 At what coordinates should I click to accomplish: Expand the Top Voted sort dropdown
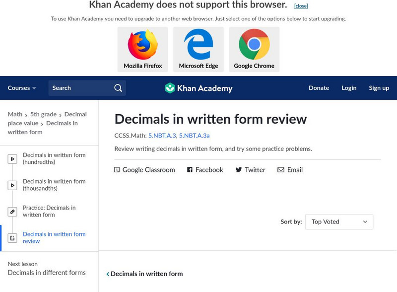pos(339,222)
